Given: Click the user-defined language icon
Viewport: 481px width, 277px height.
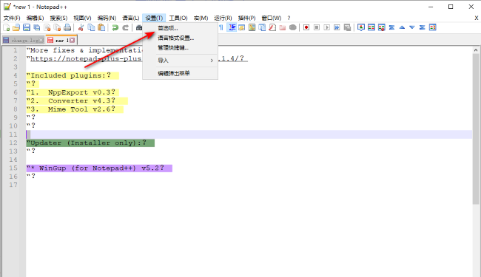Looking at the screenshot, I should [x=242, y=27].
